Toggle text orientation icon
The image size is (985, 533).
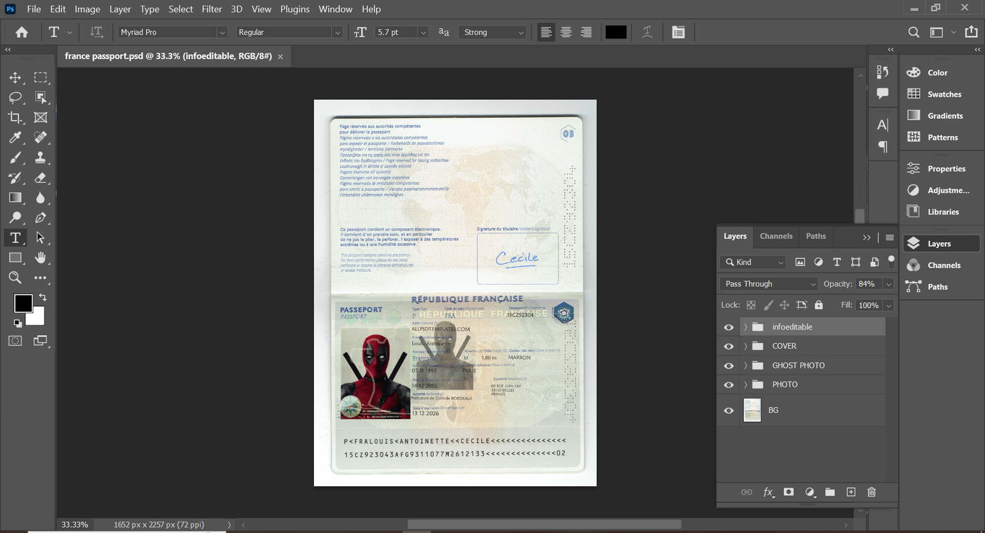97,32
